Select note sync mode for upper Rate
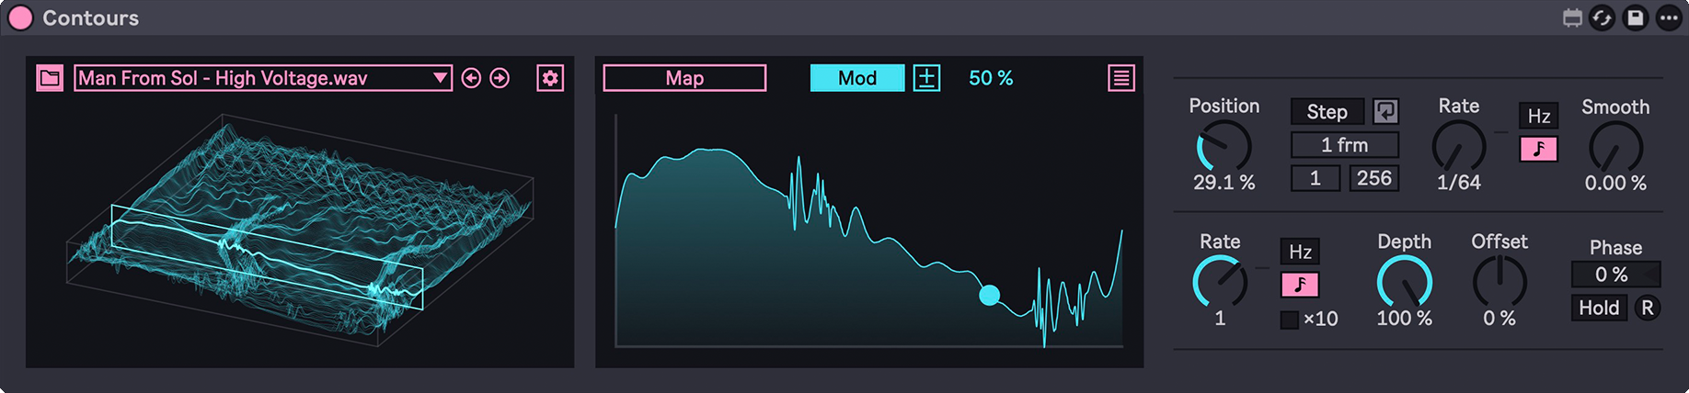 (1539, 149)
